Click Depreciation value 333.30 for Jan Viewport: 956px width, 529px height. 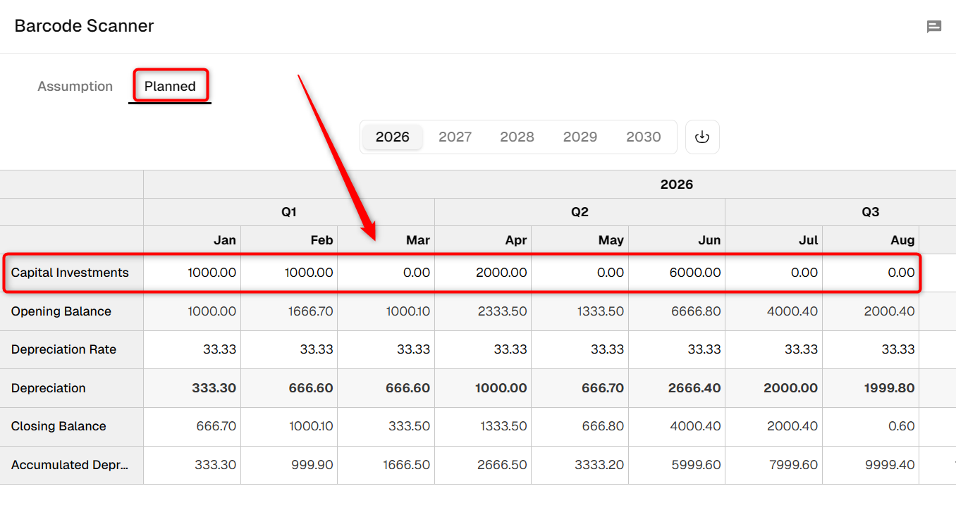click(x=214, y=388)
